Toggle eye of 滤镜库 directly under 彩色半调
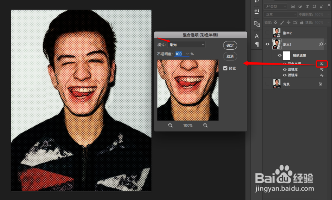 [285, 70]
